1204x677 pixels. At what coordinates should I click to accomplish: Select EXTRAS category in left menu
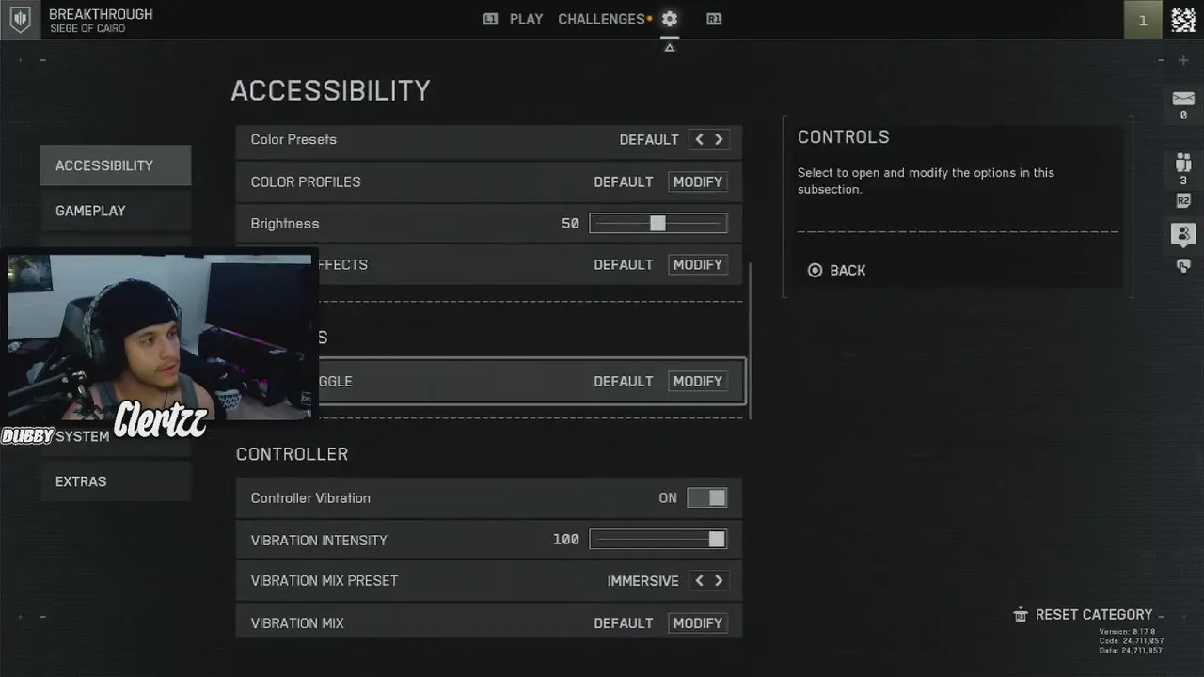pyautogui.click(x=115, y=481)
